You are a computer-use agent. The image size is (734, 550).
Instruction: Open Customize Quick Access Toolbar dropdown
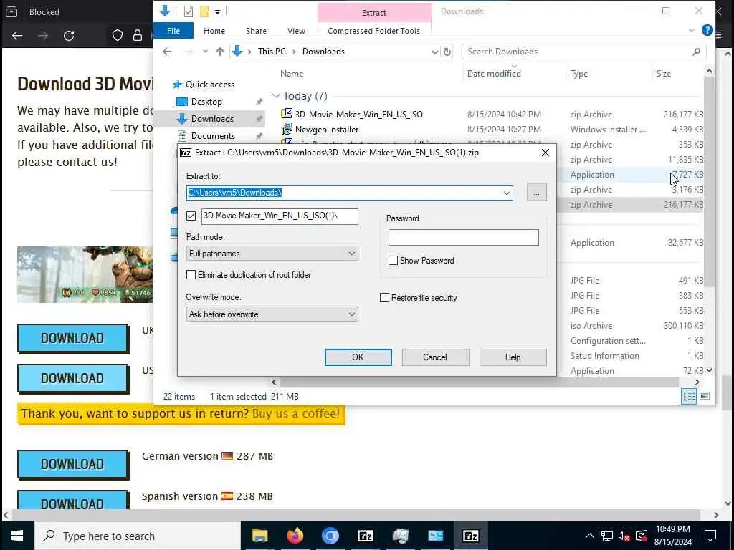click(x=218, y=11)
